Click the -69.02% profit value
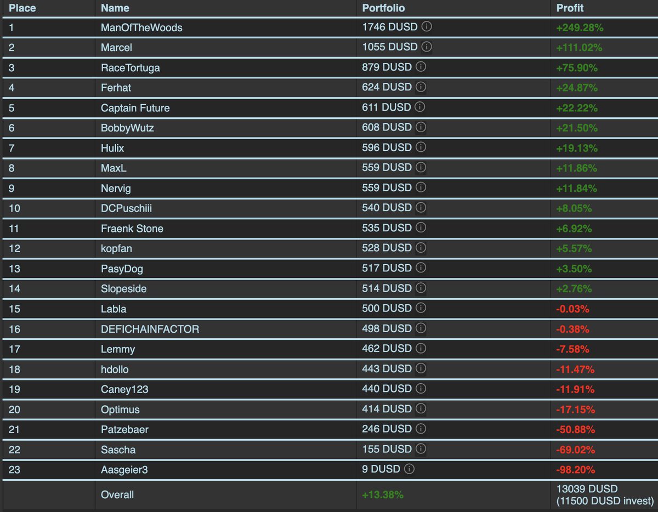The height and width of the screenshot is (512, 658). tap(575, 450)
